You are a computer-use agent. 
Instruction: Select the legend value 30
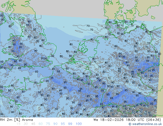point(26,124)
